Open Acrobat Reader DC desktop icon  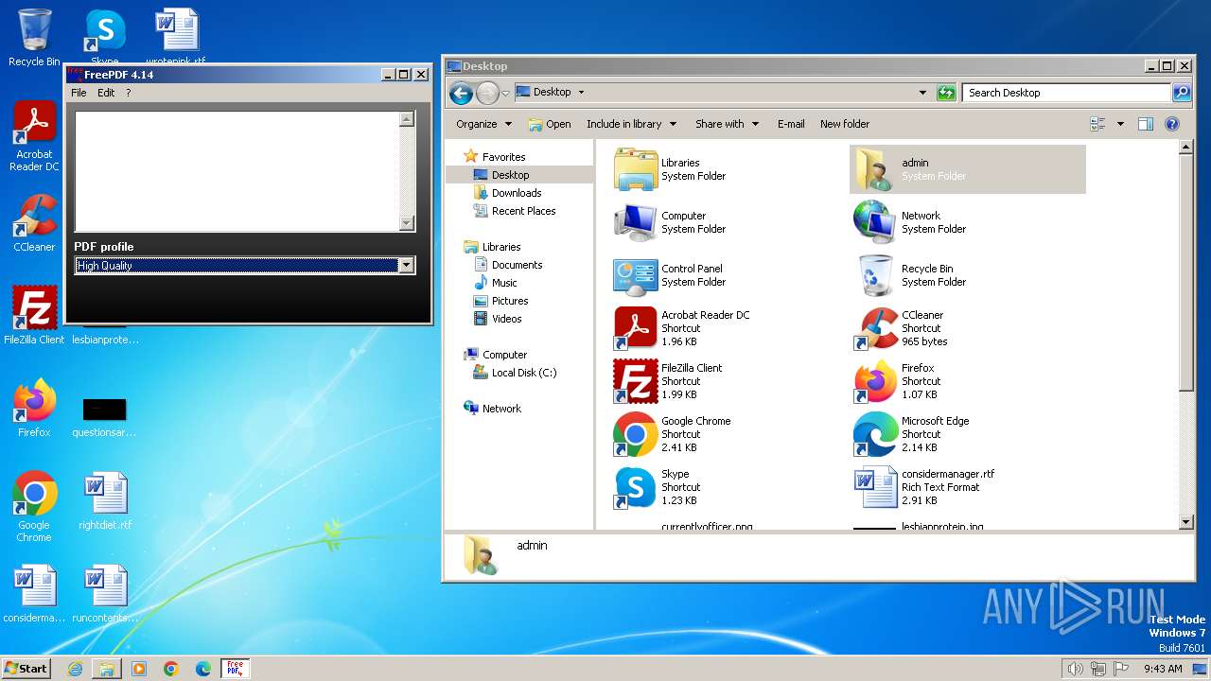(34, 136)
